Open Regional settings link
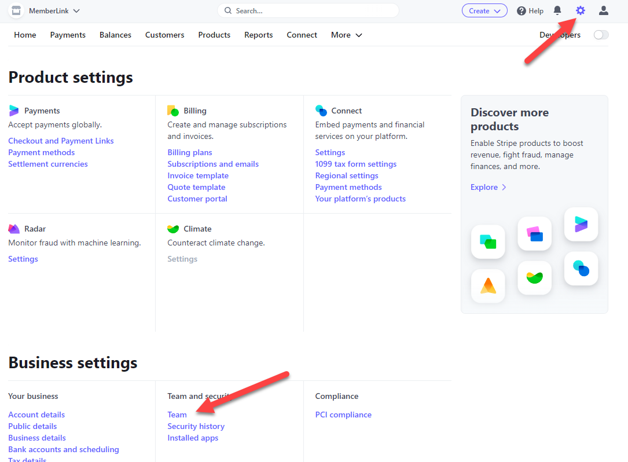Viewport: 628px width, 462px height. point(347,175)
